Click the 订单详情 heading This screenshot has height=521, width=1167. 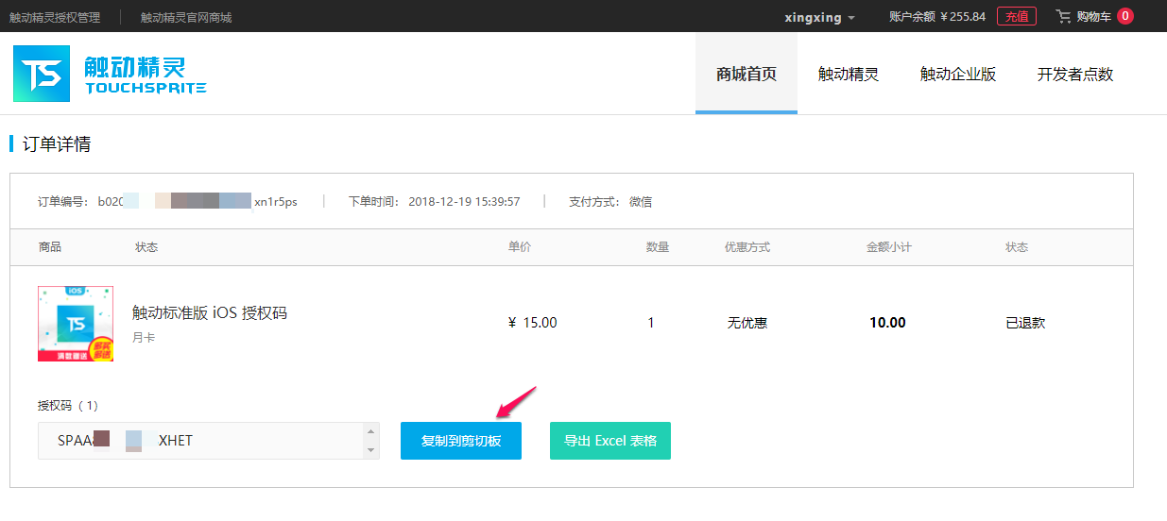point(57,144)
